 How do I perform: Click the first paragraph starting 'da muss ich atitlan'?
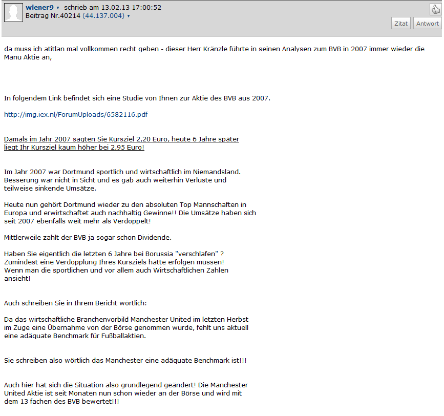coord(214,53)
